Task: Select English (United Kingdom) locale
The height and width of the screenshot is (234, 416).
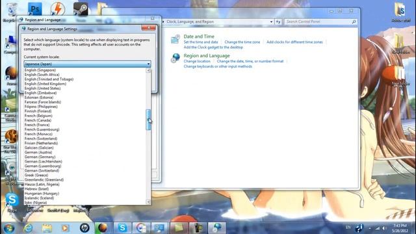Action: pos(45,84)
